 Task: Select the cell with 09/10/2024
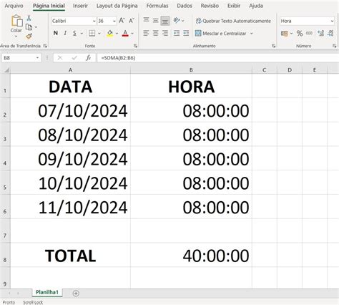point(70,158)
